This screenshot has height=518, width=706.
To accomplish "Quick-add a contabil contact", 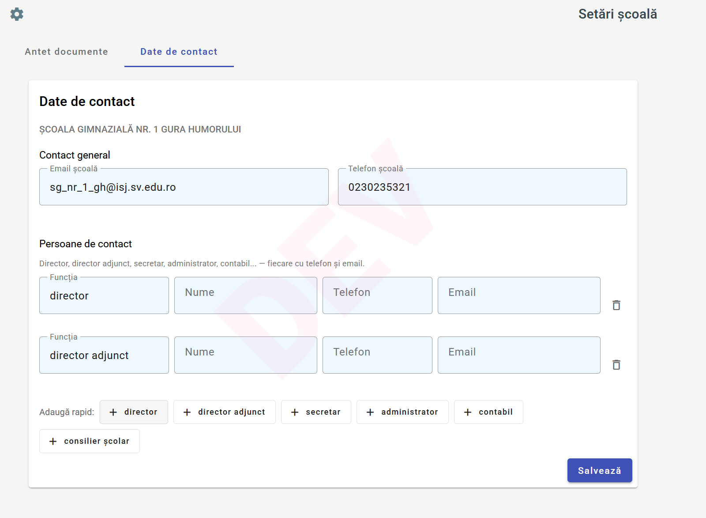I will click(x=488, y=412).
